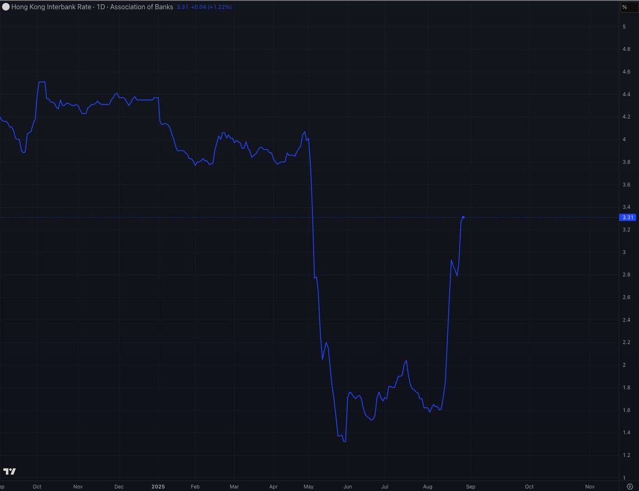Click the Feb label on time axis
Screen dimensions: 639x491
(x=195, y=487)
